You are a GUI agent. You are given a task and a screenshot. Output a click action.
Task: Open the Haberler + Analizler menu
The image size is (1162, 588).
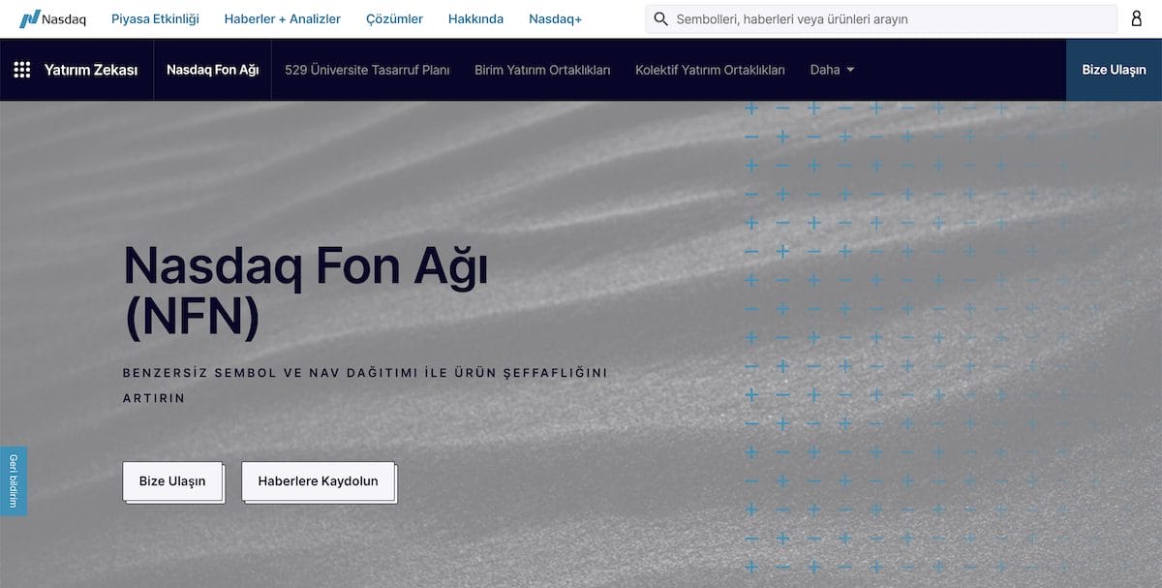(283, 17)
